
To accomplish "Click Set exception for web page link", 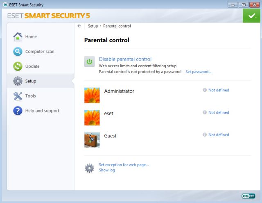I will [124, 165].
